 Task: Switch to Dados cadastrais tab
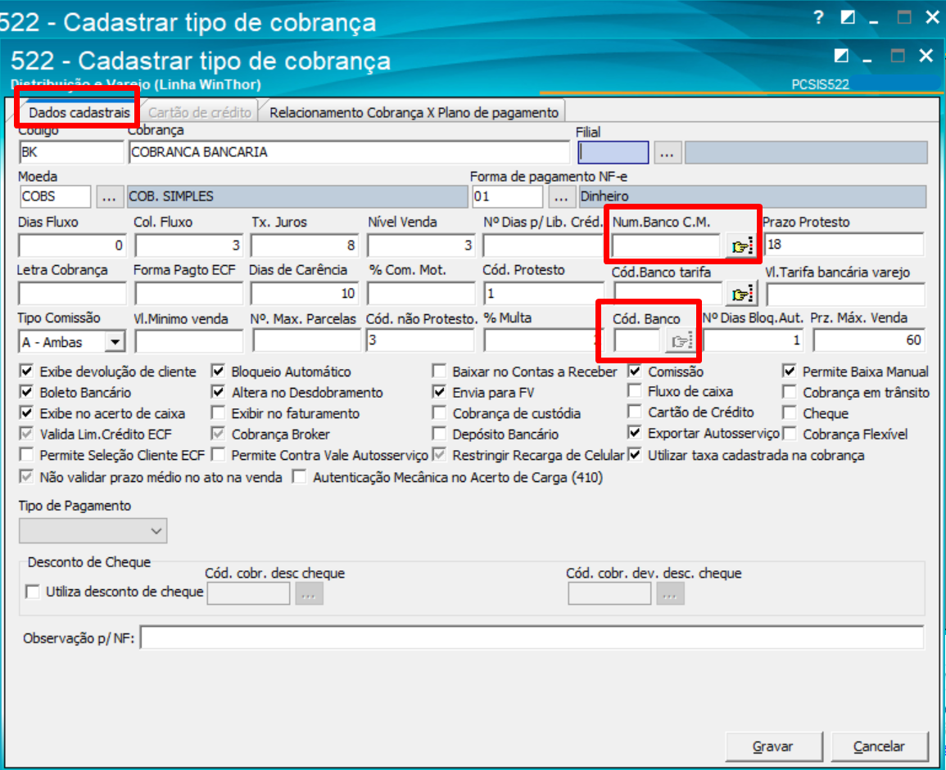(79, 112)
